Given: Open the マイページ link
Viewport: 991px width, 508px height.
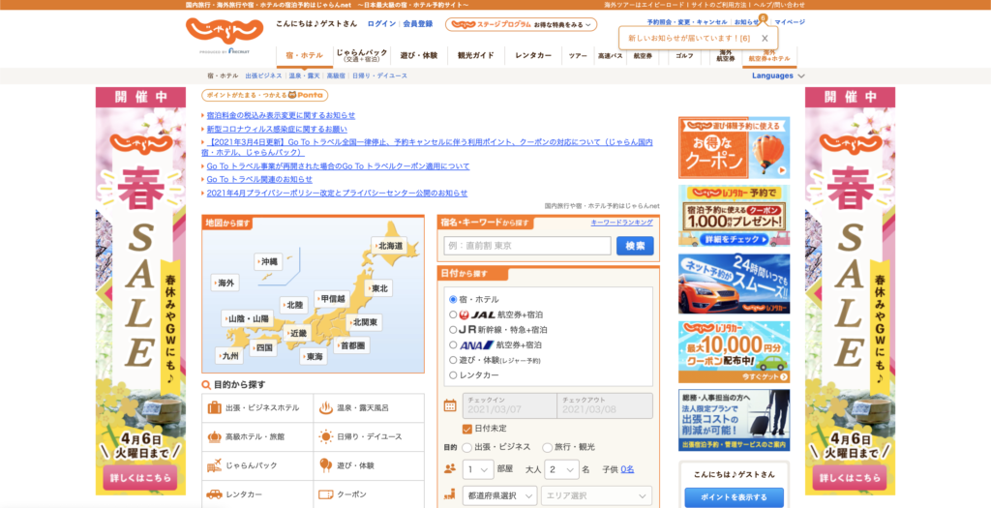Looking at the screenshot, I should (x=790, y=21).
